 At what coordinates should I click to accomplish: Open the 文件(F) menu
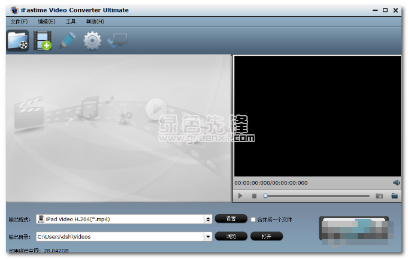(x=19, y=22)
